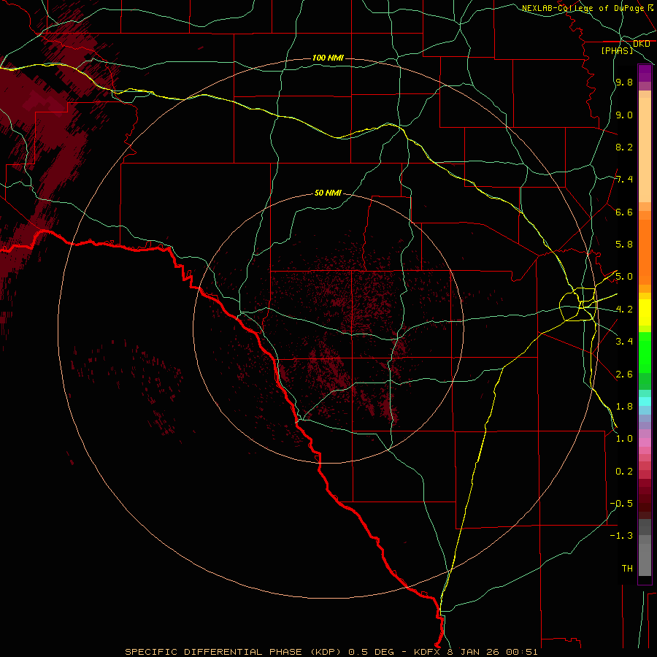The height and width of the screenshot is (657, 657).
Task: Click the 6.6 scale value
Action: coord(624,212)
